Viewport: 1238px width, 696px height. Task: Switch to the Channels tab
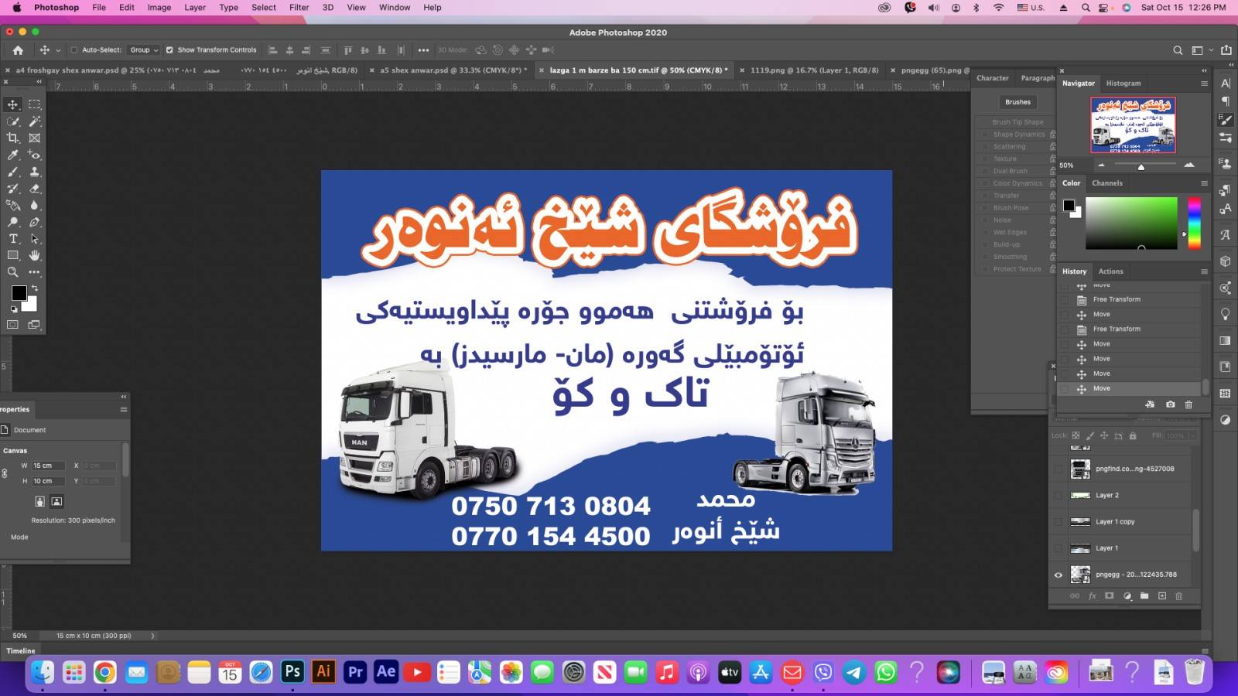(1106, 183)
